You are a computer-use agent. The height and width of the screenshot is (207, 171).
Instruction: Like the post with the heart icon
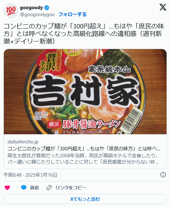[7, 188]
